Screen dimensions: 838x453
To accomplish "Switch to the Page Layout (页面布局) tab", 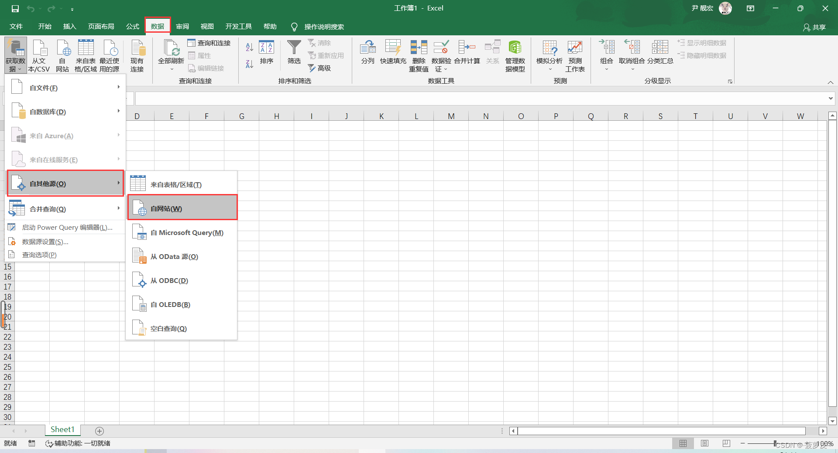I will (x=101, y=27).
